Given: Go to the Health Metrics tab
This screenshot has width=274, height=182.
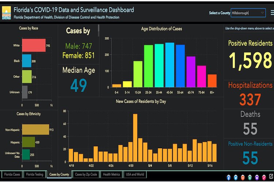Looking at the screenshot, I should pyautogui.click(x=111, y=174).
